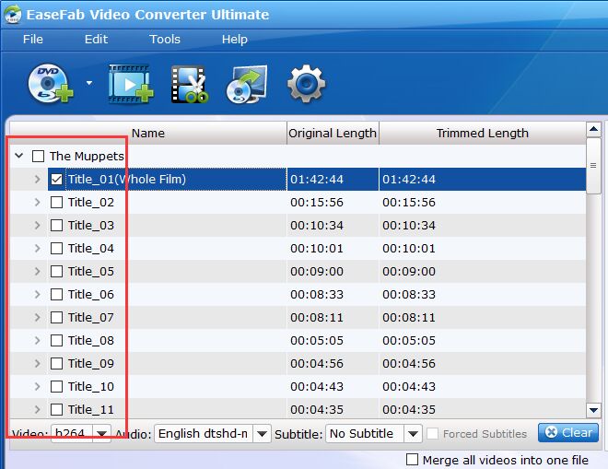Click original length 00:08:33 cell
This screenshot has height=469, width=608.
(317, 295)
